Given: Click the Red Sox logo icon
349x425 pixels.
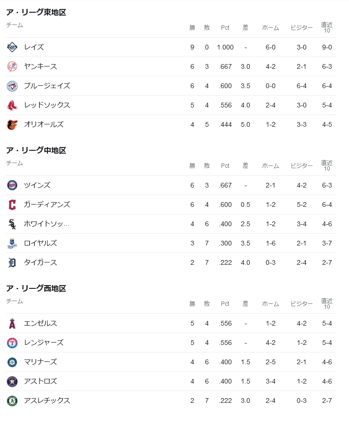Looking at the screenshot, I should click(12, 105).
